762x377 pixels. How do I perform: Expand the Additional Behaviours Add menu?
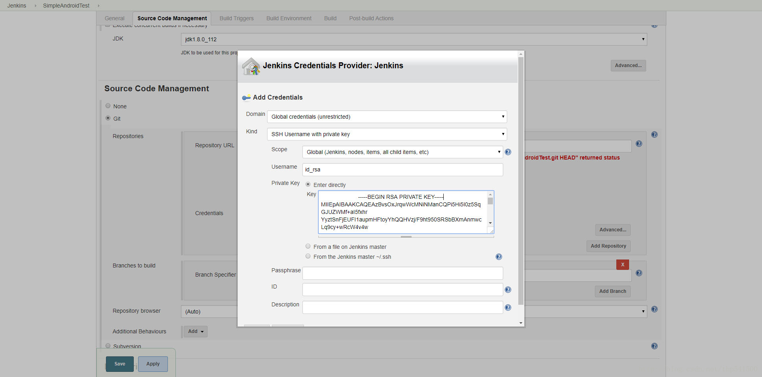click(196, 331)
